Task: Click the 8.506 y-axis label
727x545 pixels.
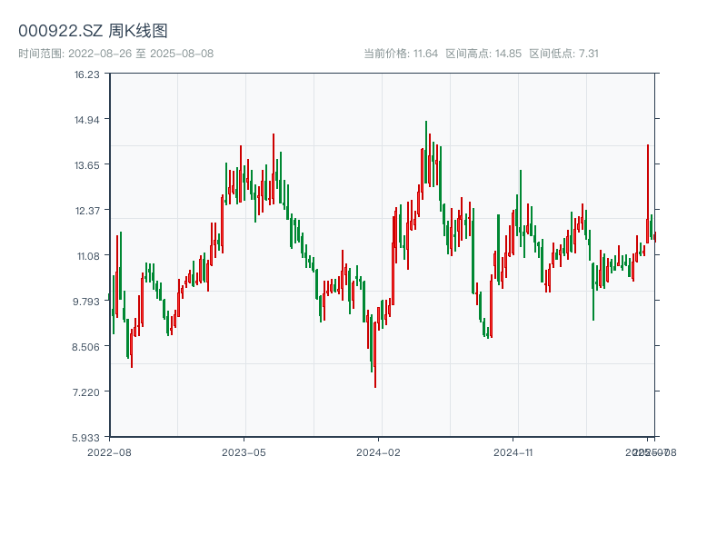Action: 87,347
